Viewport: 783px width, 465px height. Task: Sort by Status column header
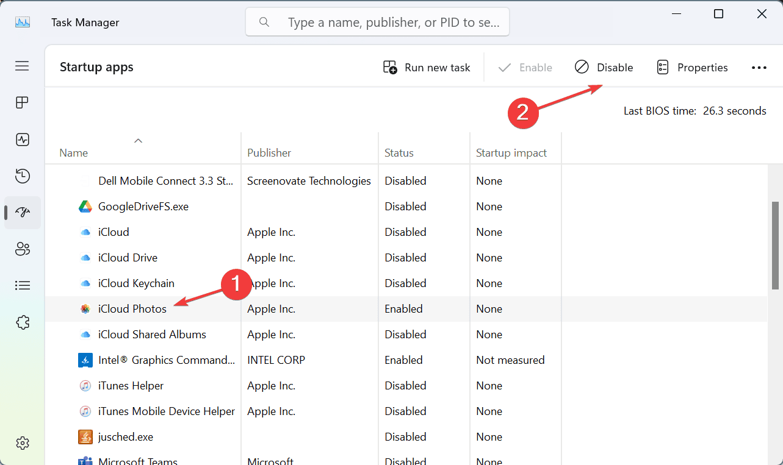(x=399, y=153)
